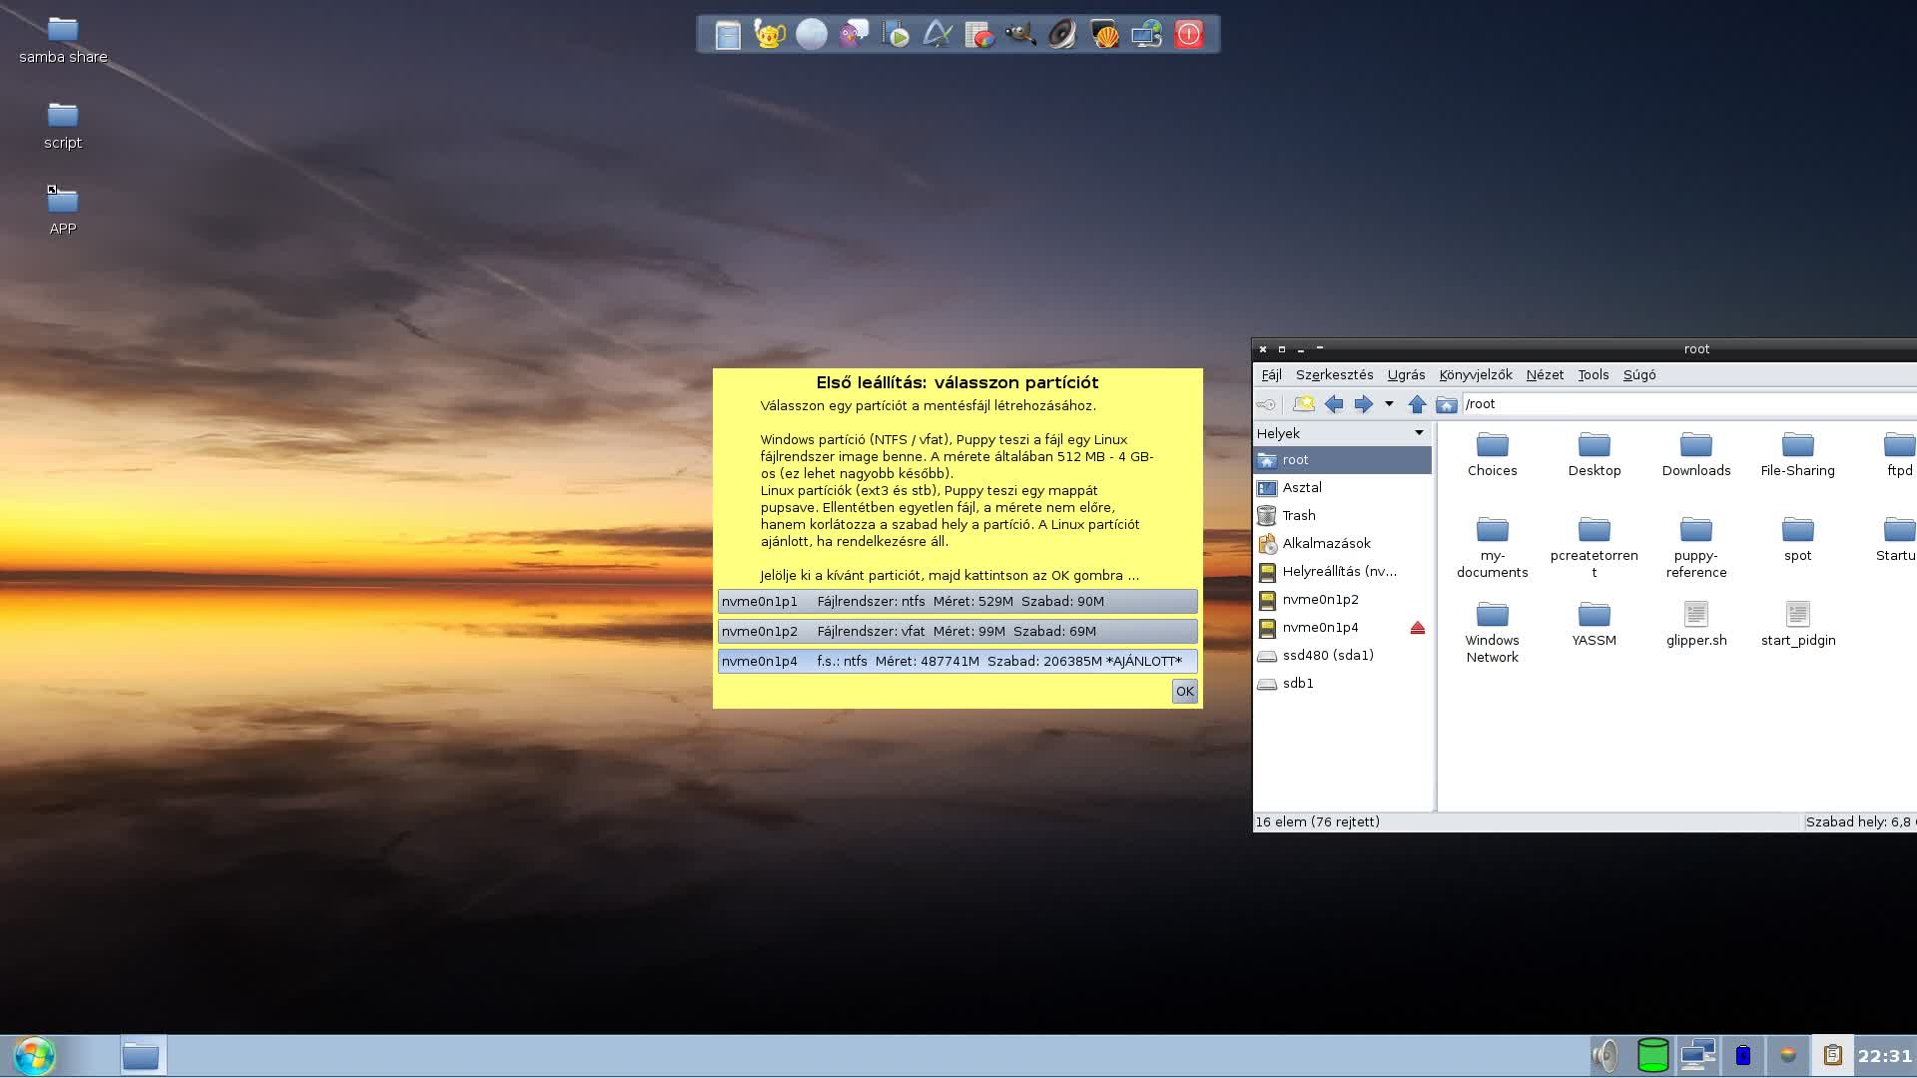Open the Tools menu
This screenshot has width=1917, height=1078.
click(1594, 375)
